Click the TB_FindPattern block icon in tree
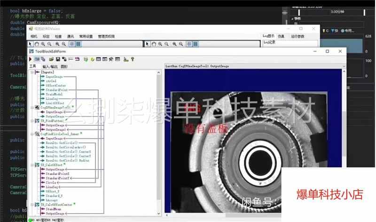The width and height of the screenshot is (376, 222). click(x=37, y=121)
